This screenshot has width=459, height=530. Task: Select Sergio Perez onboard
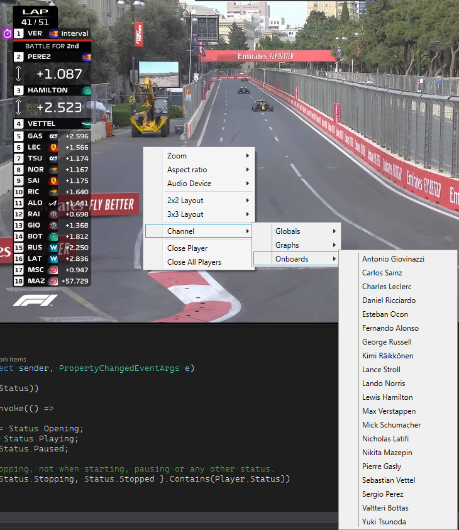click(x=398, y=494)
